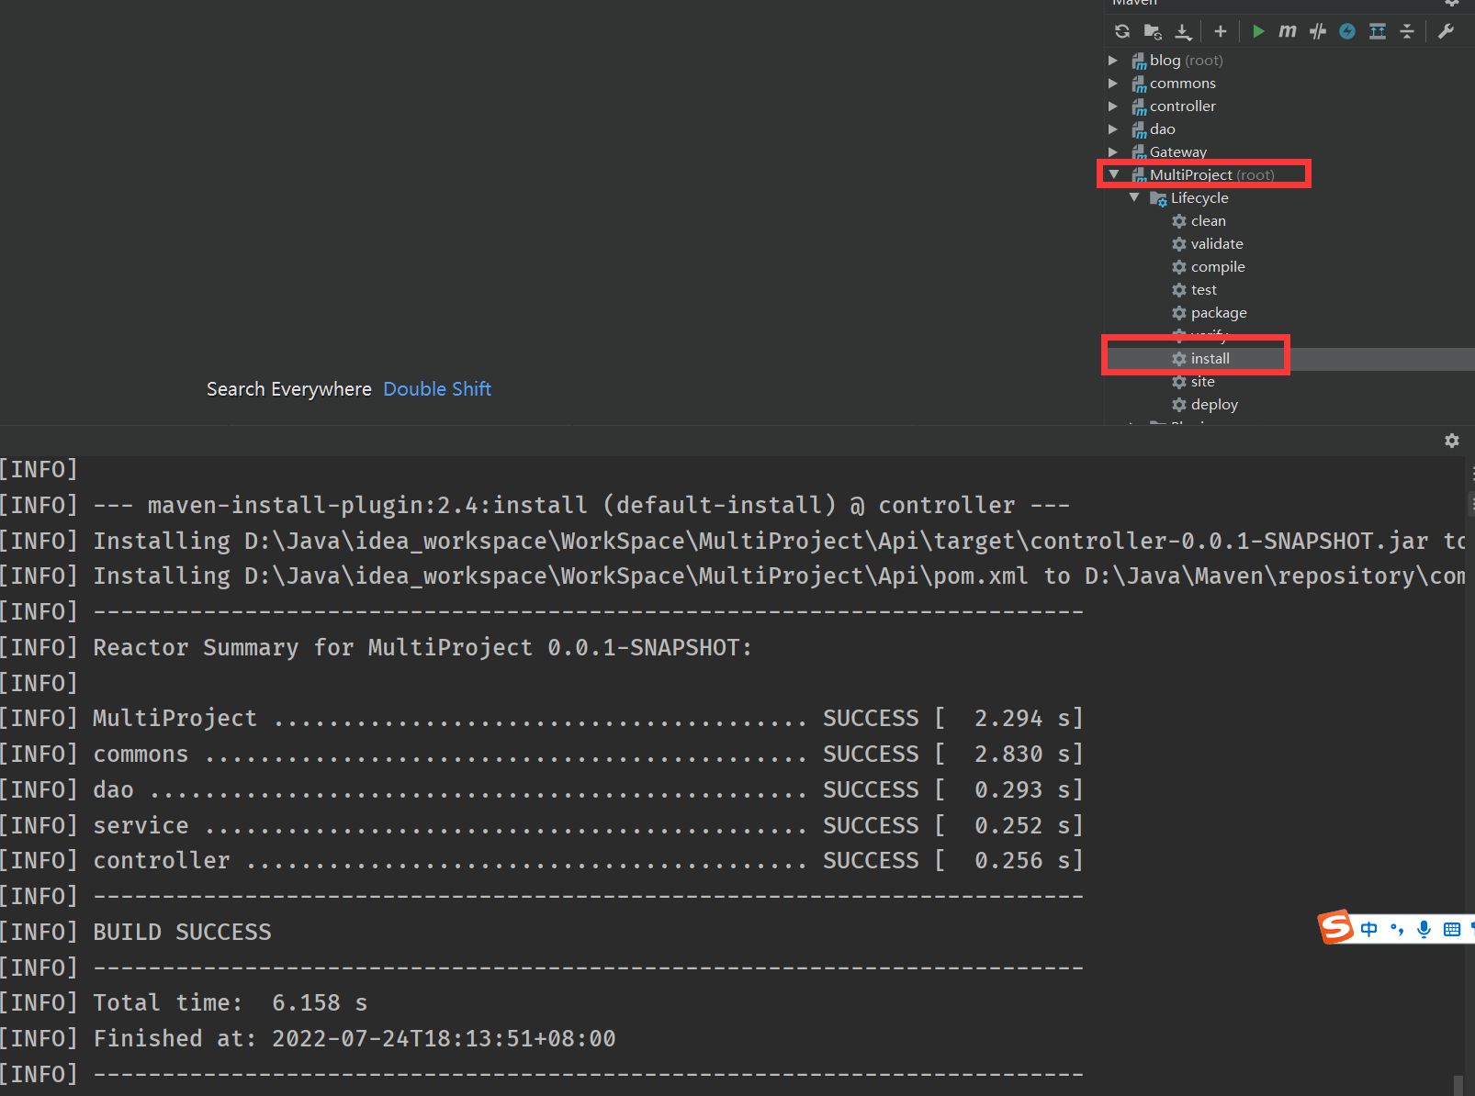Screen dimensions: 1475x1096
Task: Collapse the MultiProject (root) node
Action: pyautogui.click(x=1114, y=174)
